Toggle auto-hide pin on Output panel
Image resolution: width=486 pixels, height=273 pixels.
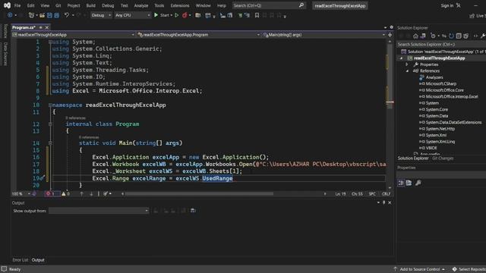pos(383,202)
